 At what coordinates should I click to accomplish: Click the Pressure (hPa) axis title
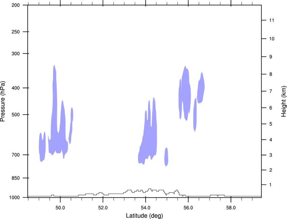click(x=3, y=101)
